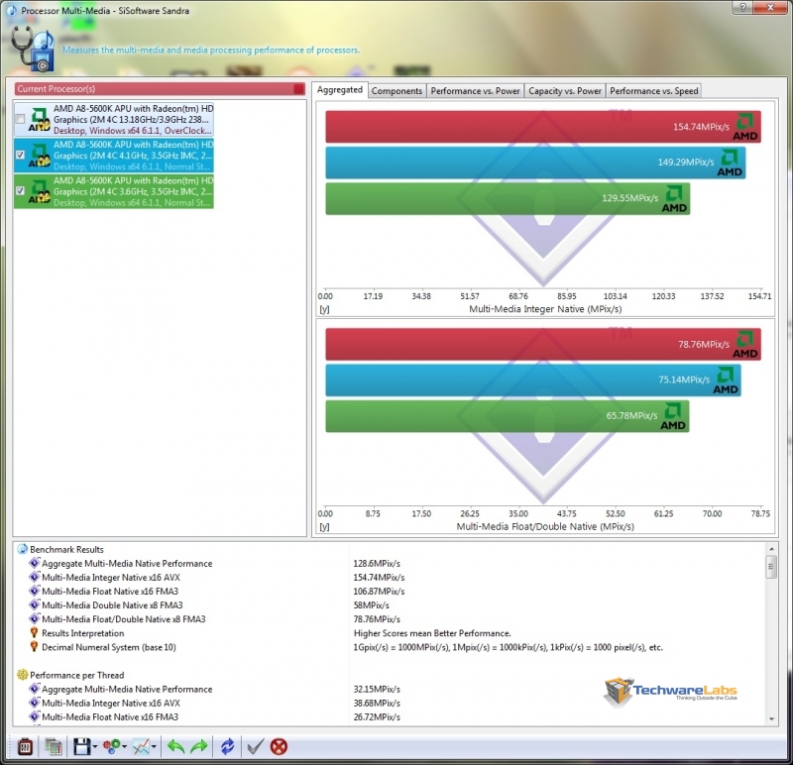
Task: Click the help question mark button in title bar
Action: (x=742, y=7)
